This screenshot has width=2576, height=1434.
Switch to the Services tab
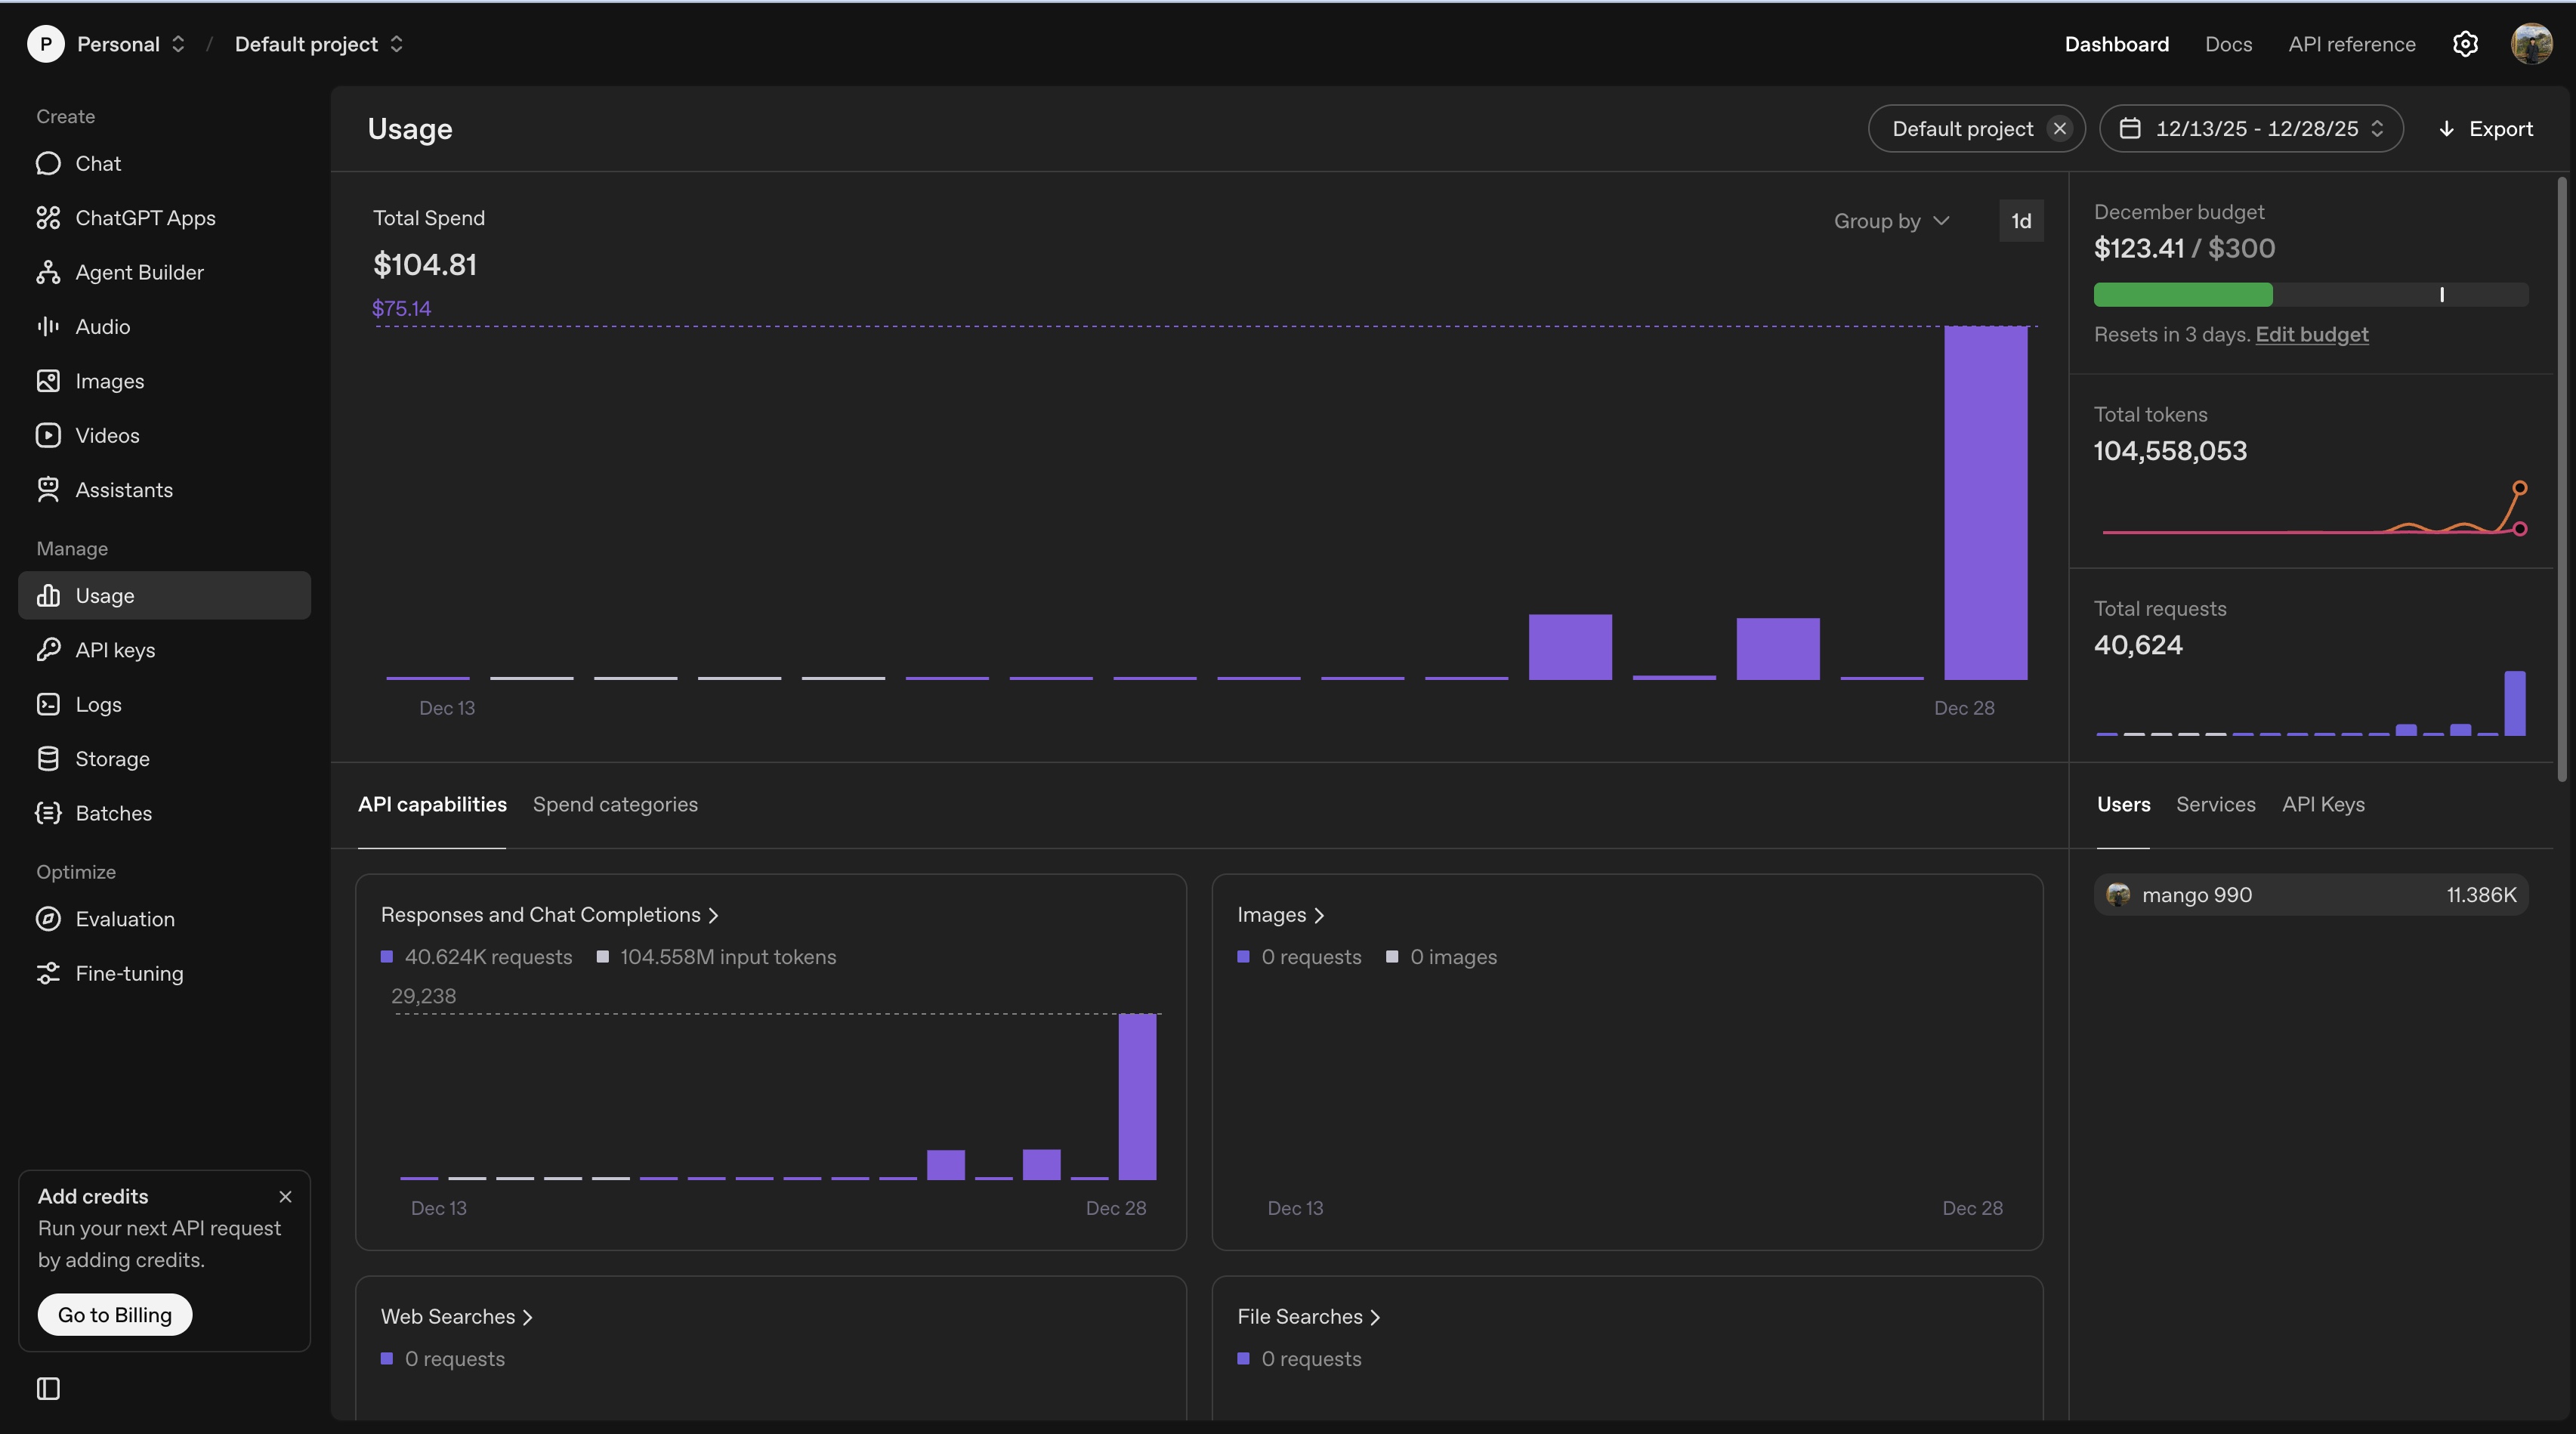pyautogui.click(x=2215, y=804)
